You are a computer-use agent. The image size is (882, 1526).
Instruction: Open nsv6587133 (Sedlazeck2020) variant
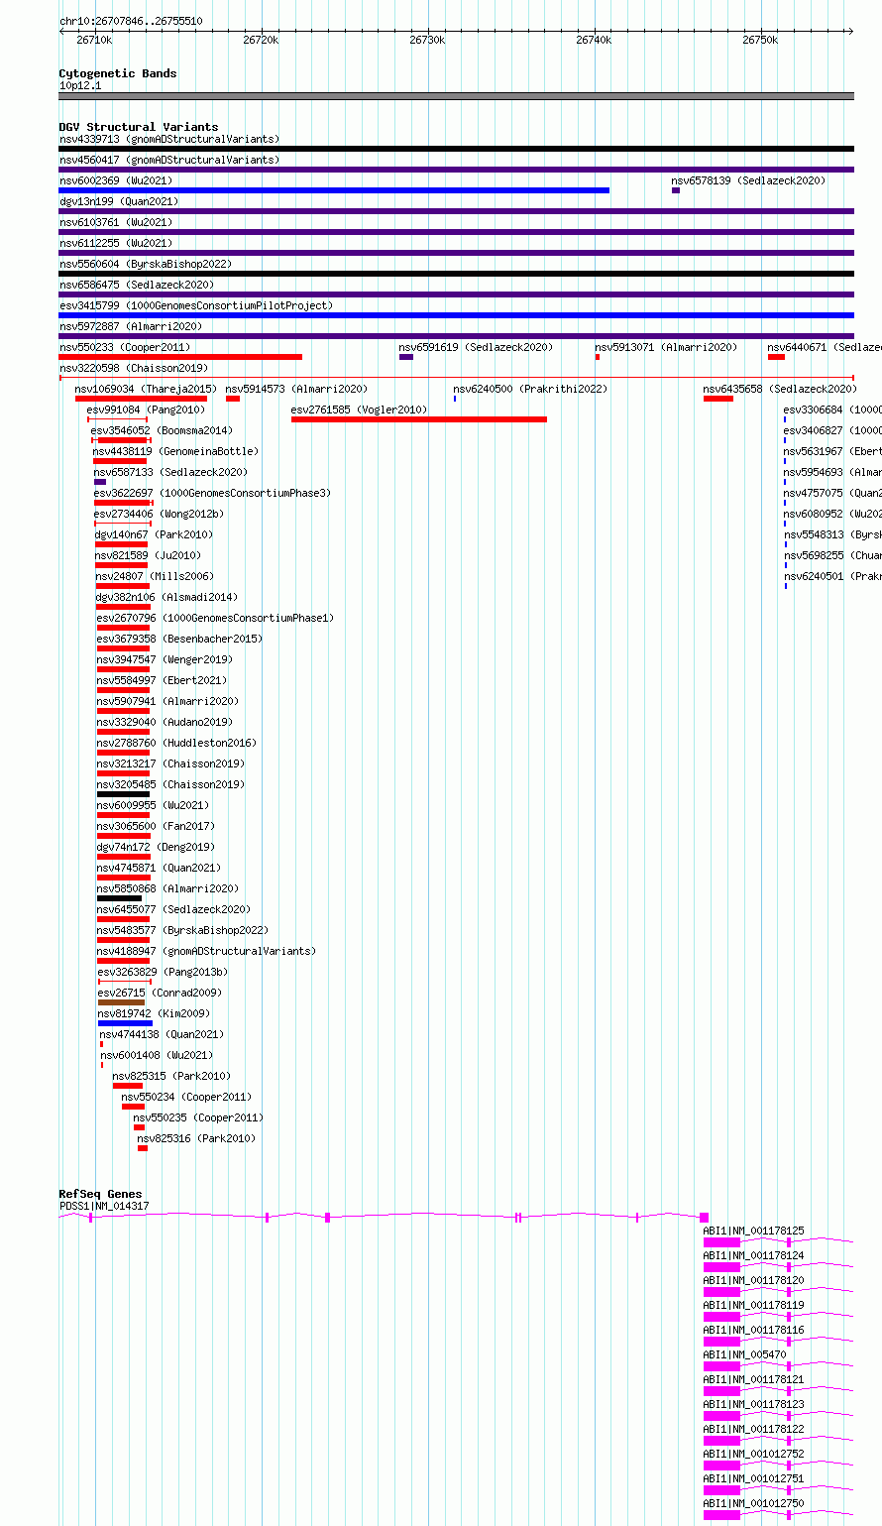click(x=170, y=472)
